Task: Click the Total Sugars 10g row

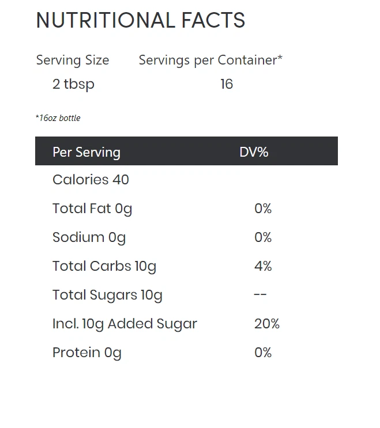Action: [107, 295]
